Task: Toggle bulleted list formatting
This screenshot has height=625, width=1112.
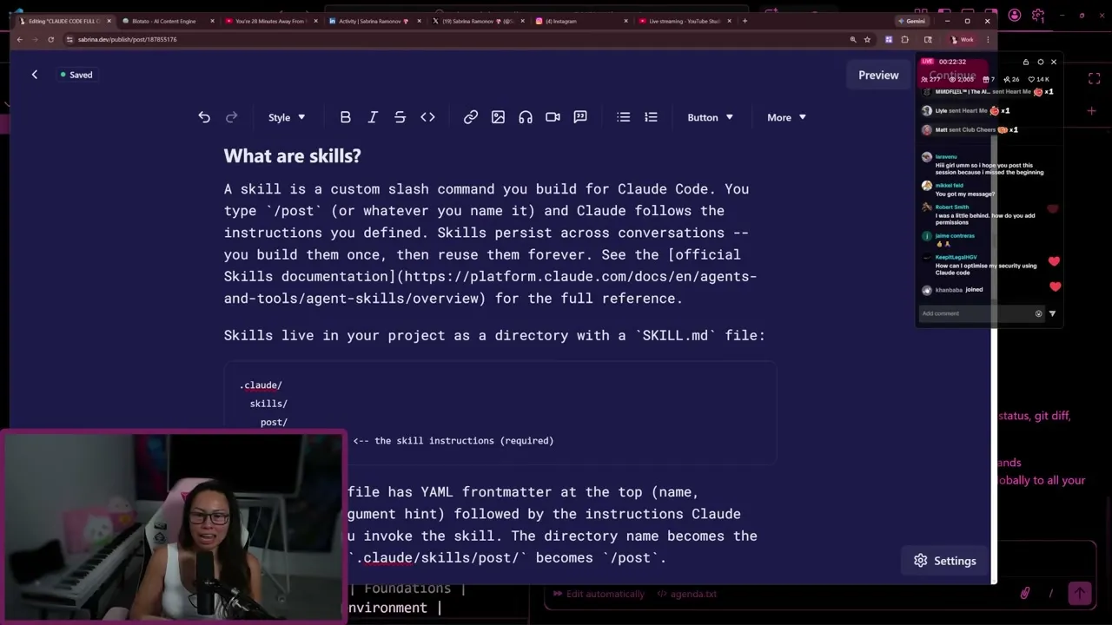Action: [x=623, y=117]
